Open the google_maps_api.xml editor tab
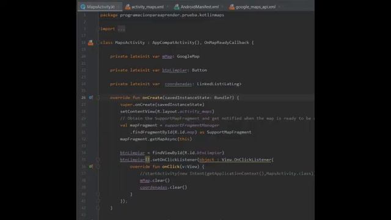Image resolution: width=391 pixels, height=220 pixels. [x=255, y=7]
